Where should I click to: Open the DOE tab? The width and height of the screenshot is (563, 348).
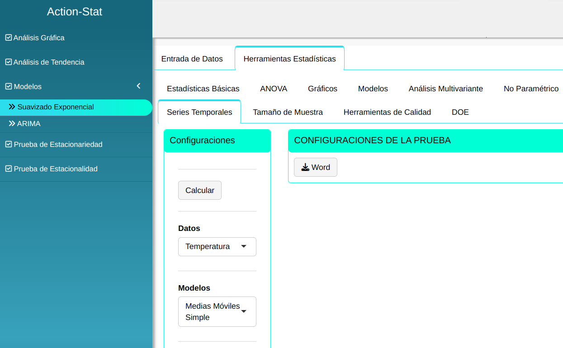click(460, 112)
